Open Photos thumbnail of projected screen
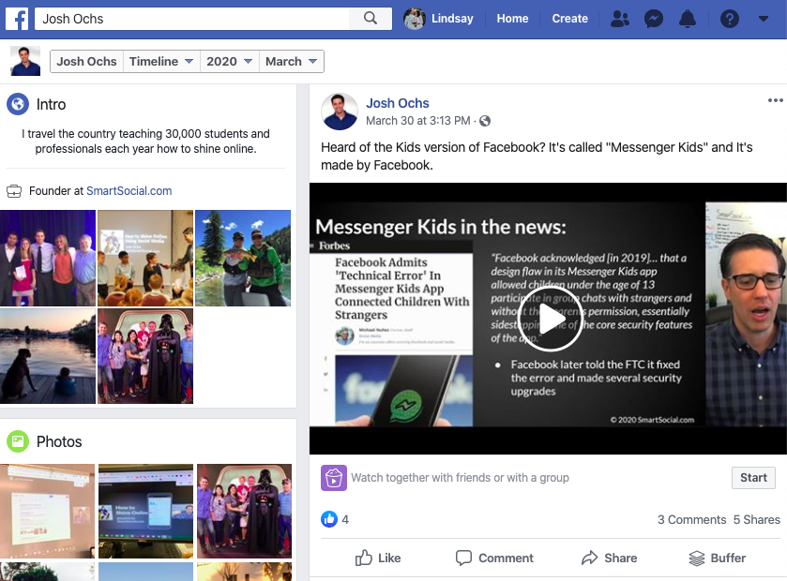The width and height of the screenshot is (787, 581). (x=47, y=511)
